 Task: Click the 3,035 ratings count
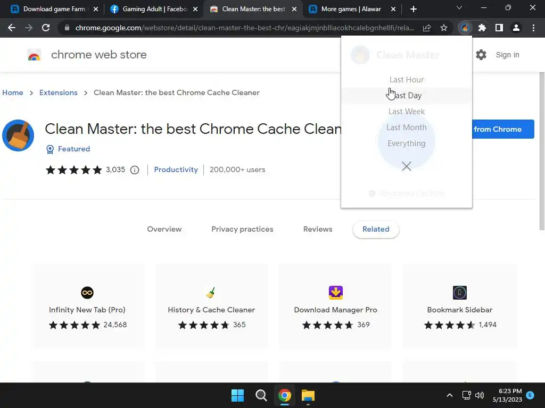tap(115, 169)
